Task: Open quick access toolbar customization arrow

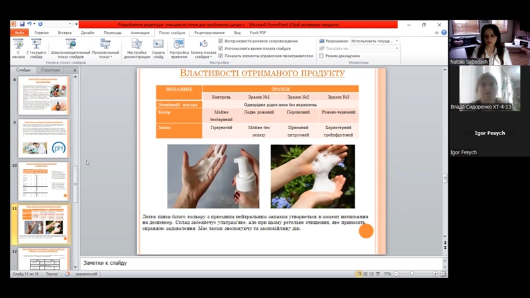Action: click(76, 24)
